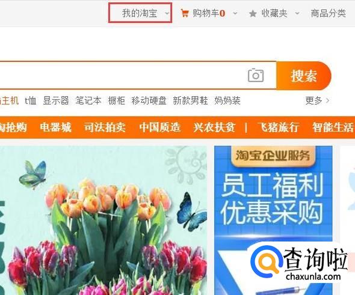This screenshot has height=295, width=355.
Task: Click the favorites star icon
Action: tap(253, 14)
